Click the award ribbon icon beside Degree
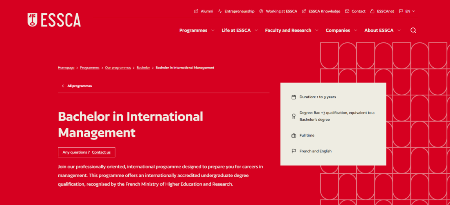The width and height of the screenshot is (450, 205). [x=294, y=116]
